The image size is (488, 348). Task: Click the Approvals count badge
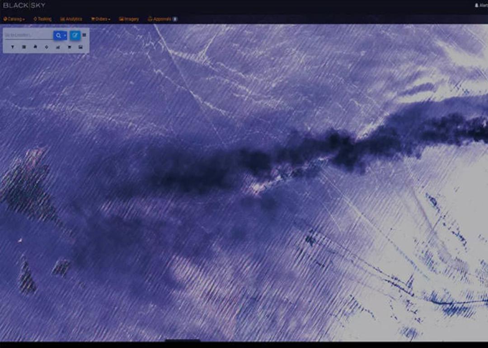(175, 19)
